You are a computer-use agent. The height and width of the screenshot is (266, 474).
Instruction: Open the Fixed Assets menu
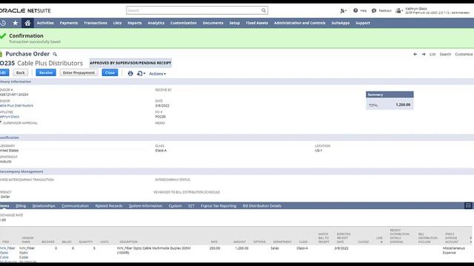pos(257,23)
